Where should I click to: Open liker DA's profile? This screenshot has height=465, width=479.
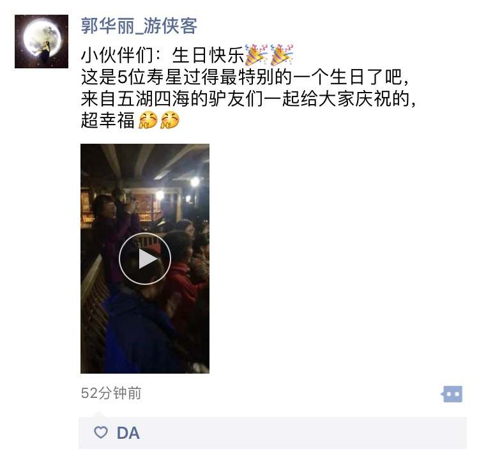[x=128, y=433]
